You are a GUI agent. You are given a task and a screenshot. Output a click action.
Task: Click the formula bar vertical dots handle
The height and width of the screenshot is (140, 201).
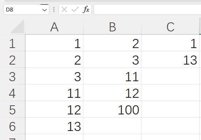click(54, 9)
